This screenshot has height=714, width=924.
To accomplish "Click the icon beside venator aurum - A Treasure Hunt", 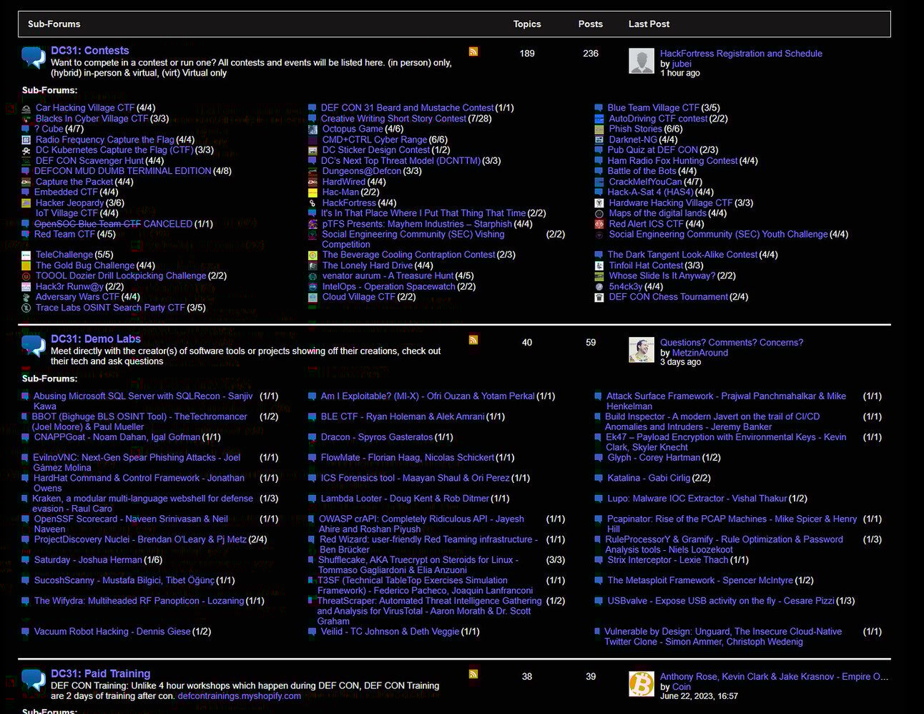I will click(x=313, y=276).
